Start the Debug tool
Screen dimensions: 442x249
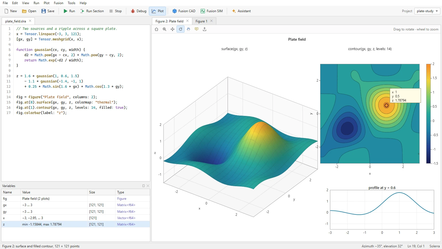(138, 11)
